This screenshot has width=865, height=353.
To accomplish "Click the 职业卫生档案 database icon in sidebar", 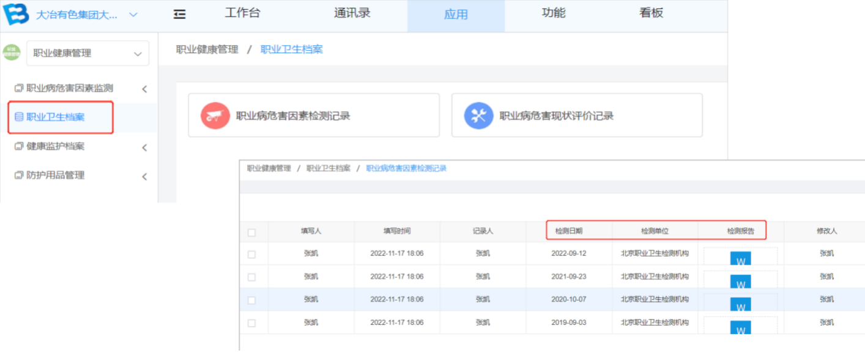I will coord(18,117).
